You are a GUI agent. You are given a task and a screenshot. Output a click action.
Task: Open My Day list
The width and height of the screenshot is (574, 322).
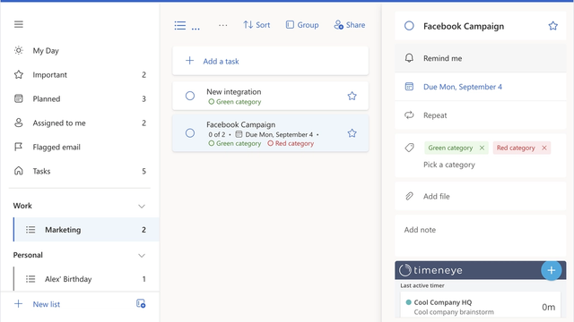pos(80,50)
